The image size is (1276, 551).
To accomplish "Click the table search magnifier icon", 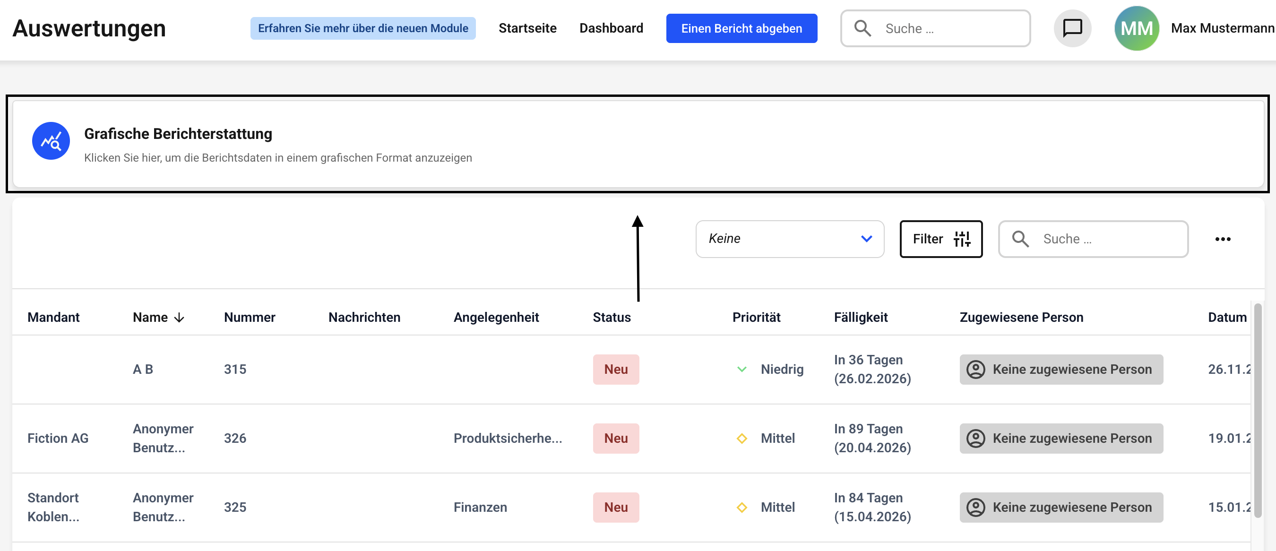I will coord(1020,239).
